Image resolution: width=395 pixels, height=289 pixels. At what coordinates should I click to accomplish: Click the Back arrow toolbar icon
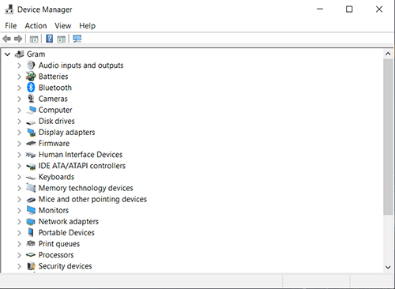[7, 39]
